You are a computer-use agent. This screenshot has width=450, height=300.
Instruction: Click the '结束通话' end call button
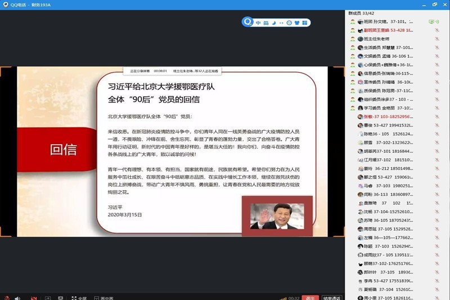(332, 298)
